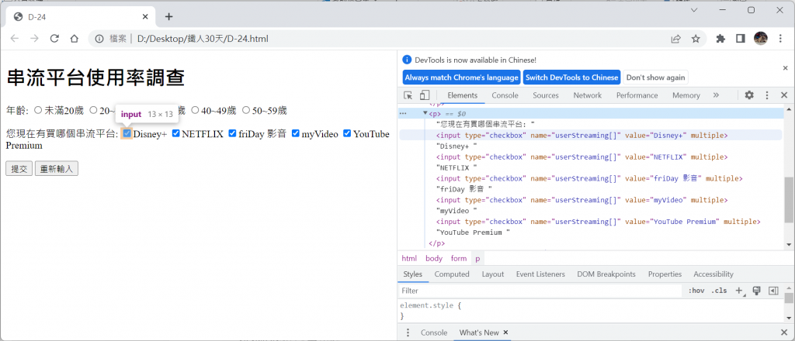
Task: Open the Memory tab
Action: pos(686,95)
